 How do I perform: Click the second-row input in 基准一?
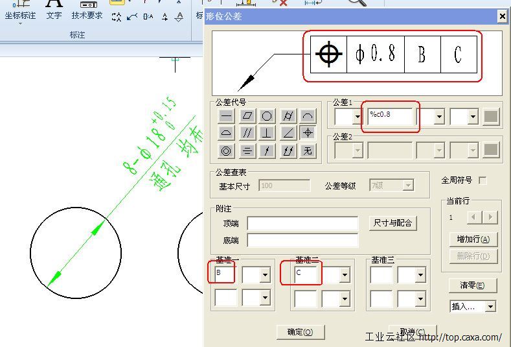coord(225,298)
